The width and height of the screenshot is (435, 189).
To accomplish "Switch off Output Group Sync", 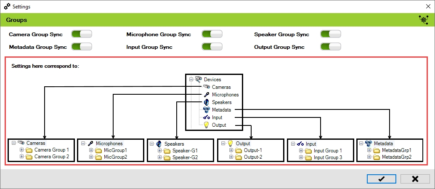I will coord(331,47).
